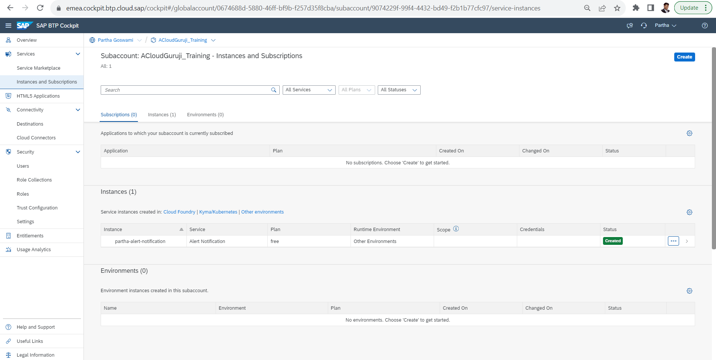Open the hamburger navigation menu icon

(8, 25)
